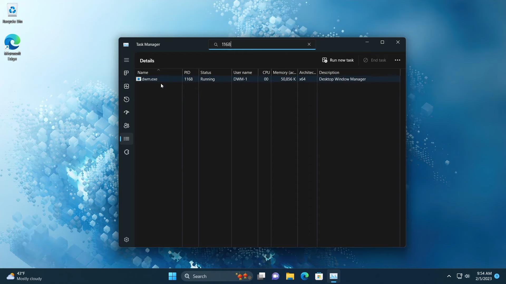Select Details panel icon
This screenshot has height=284, width=506.
pyautogui.click(x=126, y=139)
